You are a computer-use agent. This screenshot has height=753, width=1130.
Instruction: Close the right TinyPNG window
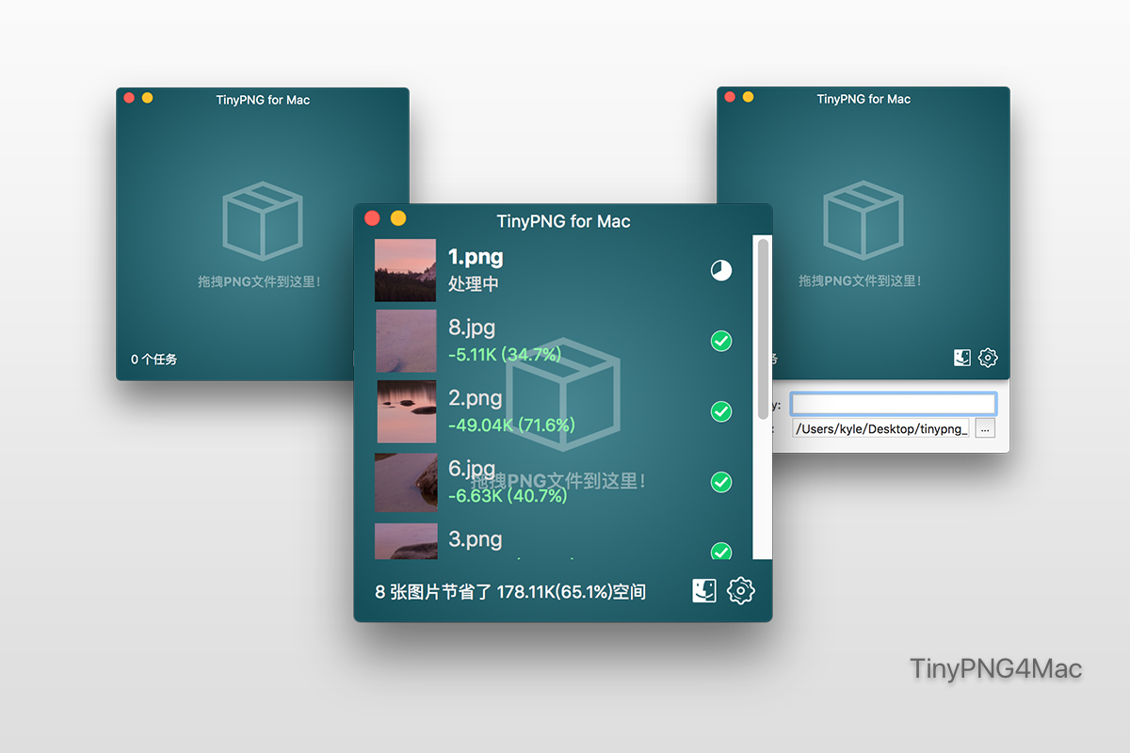pos(730,97)
